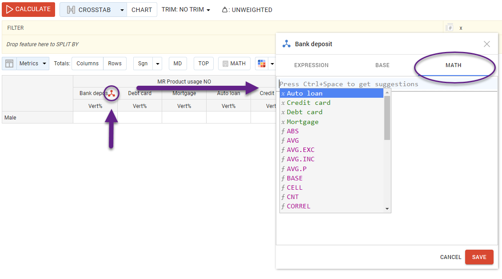Switch to the EXPRESSION tab
The width and height of the screenshot is (502, 279).
(311, 65)
